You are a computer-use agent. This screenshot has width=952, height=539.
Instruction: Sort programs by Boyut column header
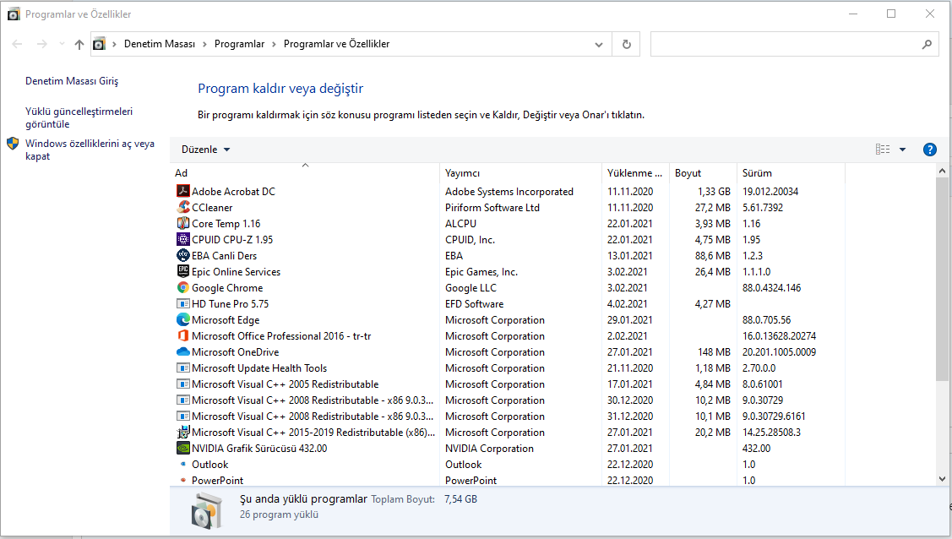coord(688,173)
